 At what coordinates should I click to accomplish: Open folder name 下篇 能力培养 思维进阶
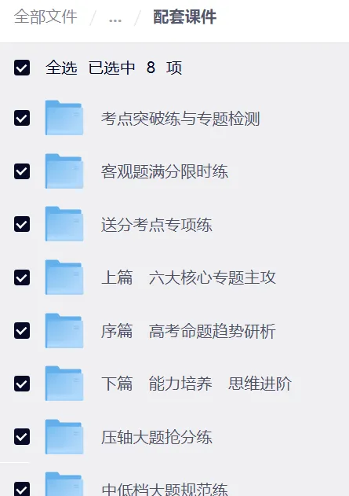196,384
